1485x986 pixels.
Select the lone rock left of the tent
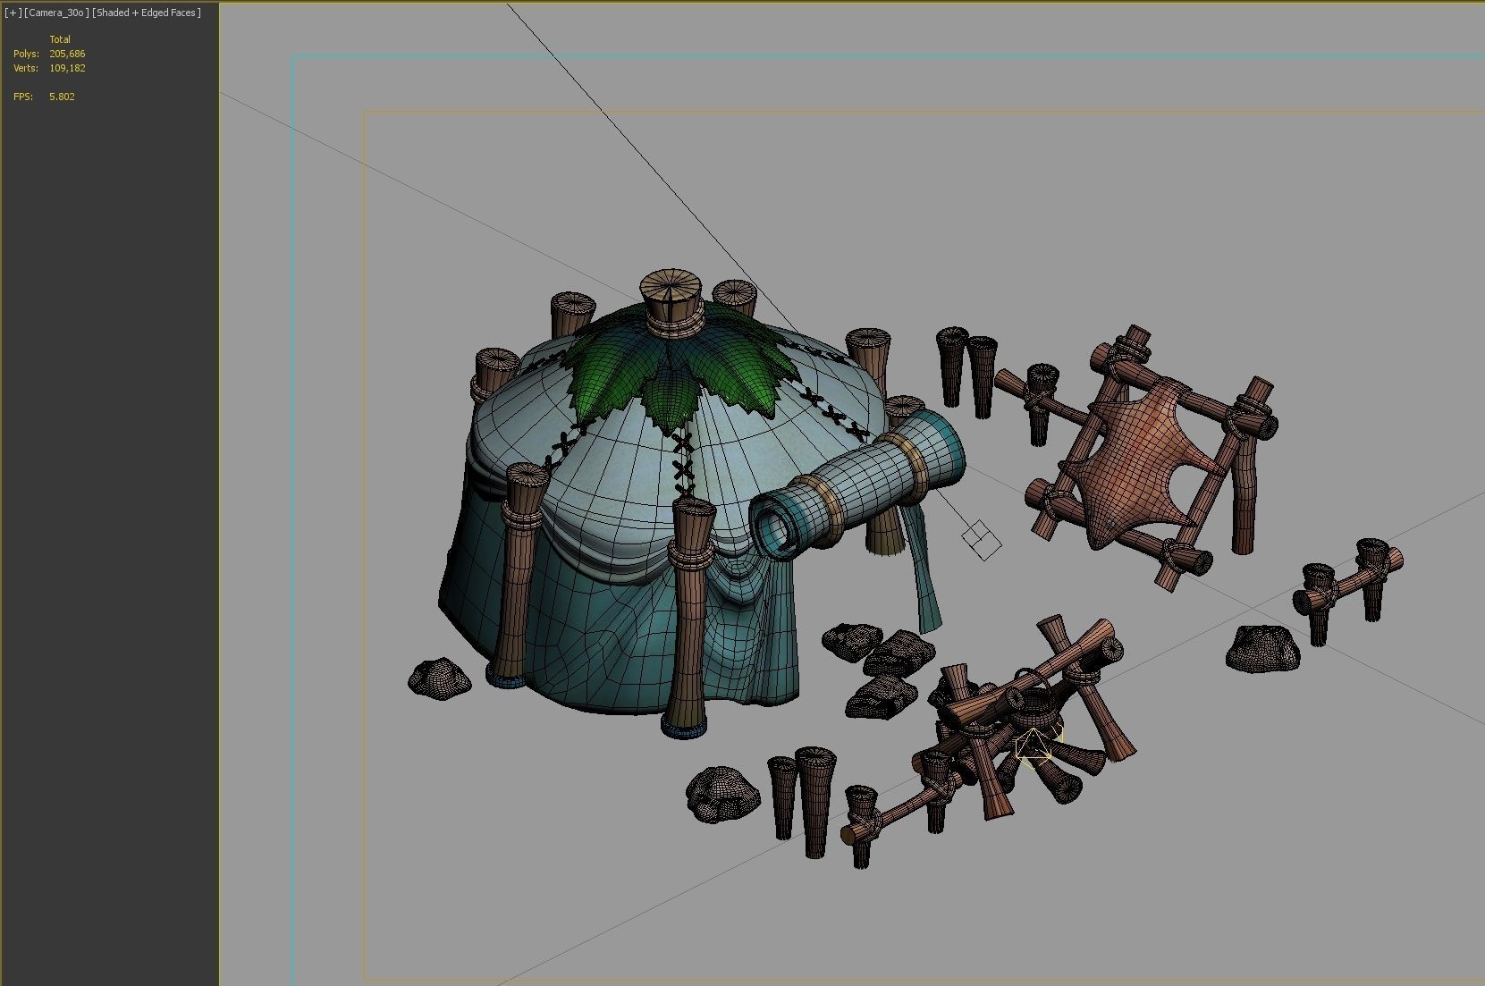tap(439, 678)
